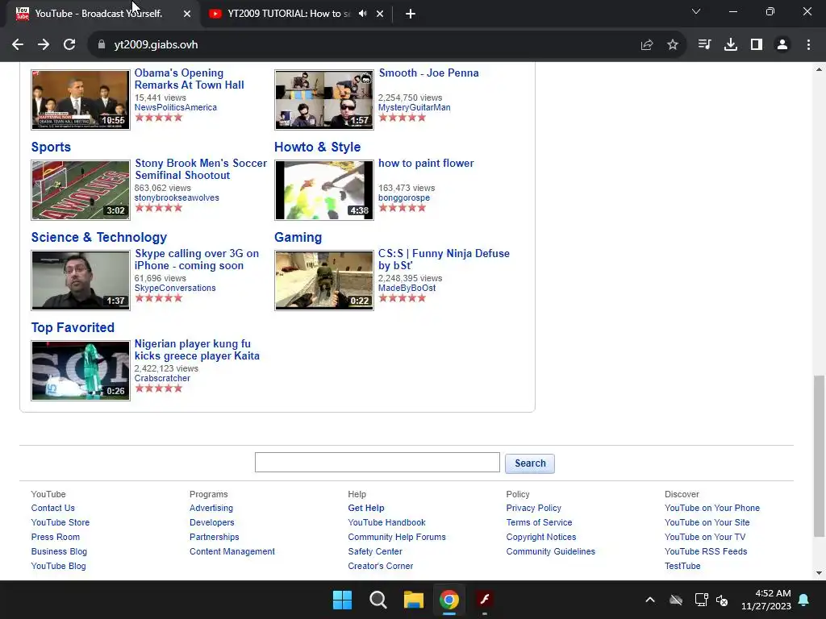Image resolution: width=826 pixels, height=619 pixels.
Task: Open the network display tray icon
Action: click(701, 600)
